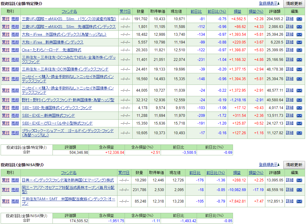Open One-たわらノーロード 先進国株式 fund link

click(52, 50)
